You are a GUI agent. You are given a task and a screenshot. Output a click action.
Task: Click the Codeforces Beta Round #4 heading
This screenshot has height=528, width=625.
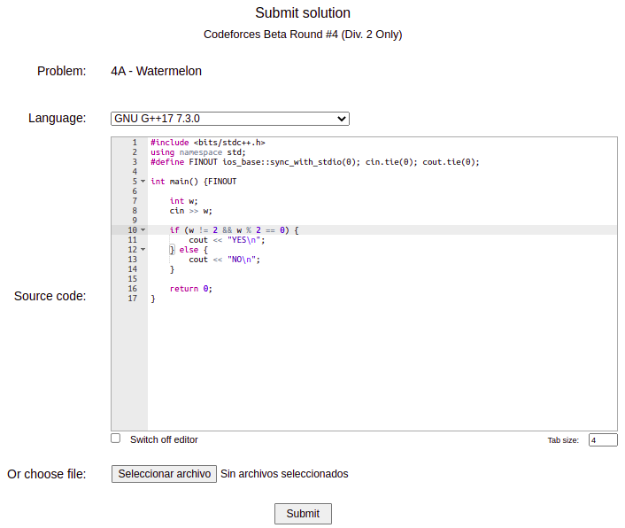tap(303, 35)
